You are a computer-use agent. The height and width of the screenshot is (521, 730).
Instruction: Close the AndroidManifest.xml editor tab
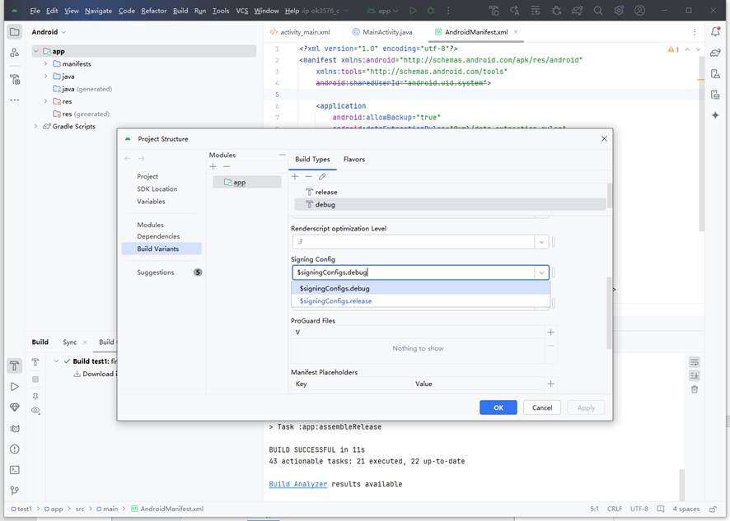516,32
